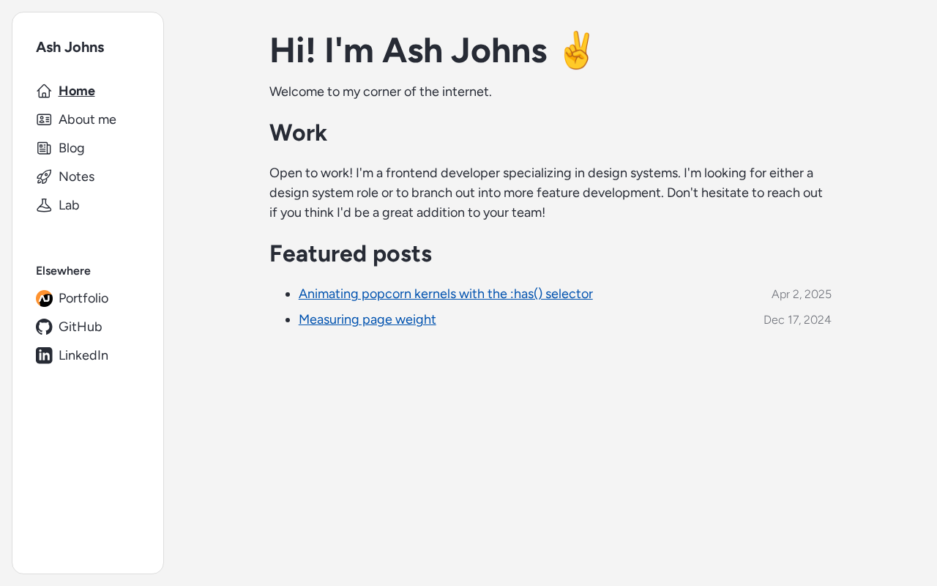Image resolution: width=937 pixels, height=586 pixels.
Task: Open the LinkedIn profile link
Action: [83, 355]
